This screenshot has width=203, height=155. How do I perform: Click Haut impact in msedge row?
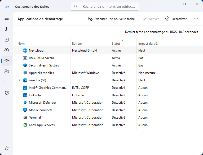point(142,80)
